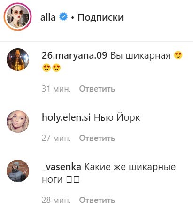Click the Нью Йорк comment text

click(117, 117)
